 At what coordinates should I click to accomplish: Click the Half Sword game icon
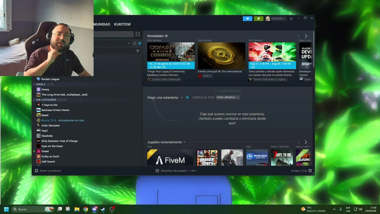(x=39, y=162)
